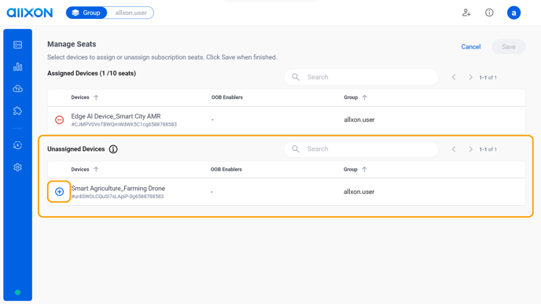Open the puzzle-piece plugins sidebar icon

17,111
